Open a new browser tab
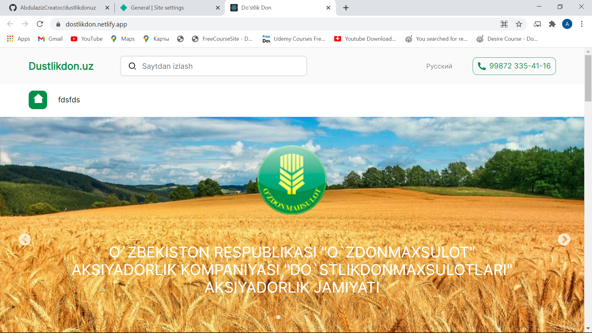Image resolution: width=592 pixels, height=333 pixels. [x=346, y=8]
